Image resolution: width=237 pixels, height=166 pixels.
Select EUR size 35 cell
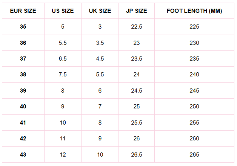tap(23, 27)
